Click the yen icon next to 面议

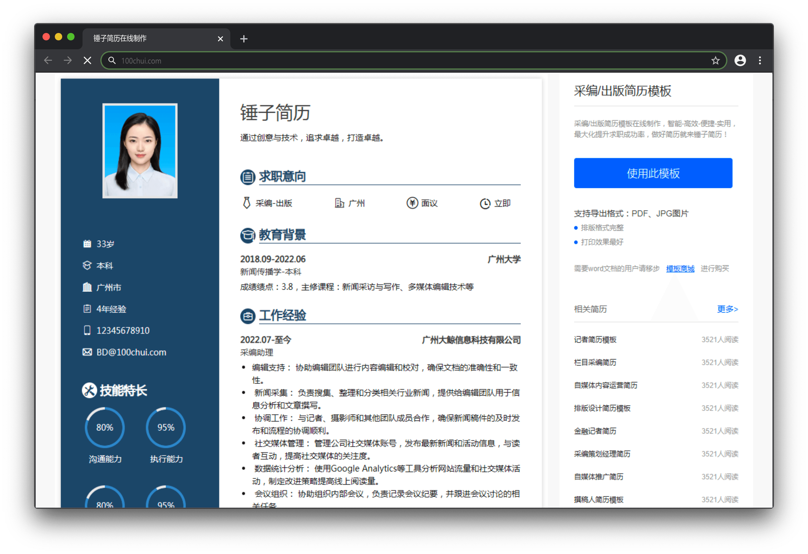point(412,203)
